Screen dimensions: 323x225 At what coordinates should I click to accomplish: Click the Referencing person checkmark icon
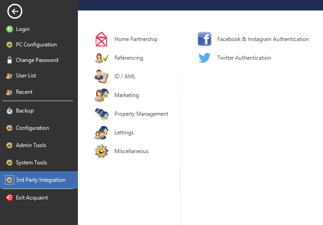coord(102,58)
